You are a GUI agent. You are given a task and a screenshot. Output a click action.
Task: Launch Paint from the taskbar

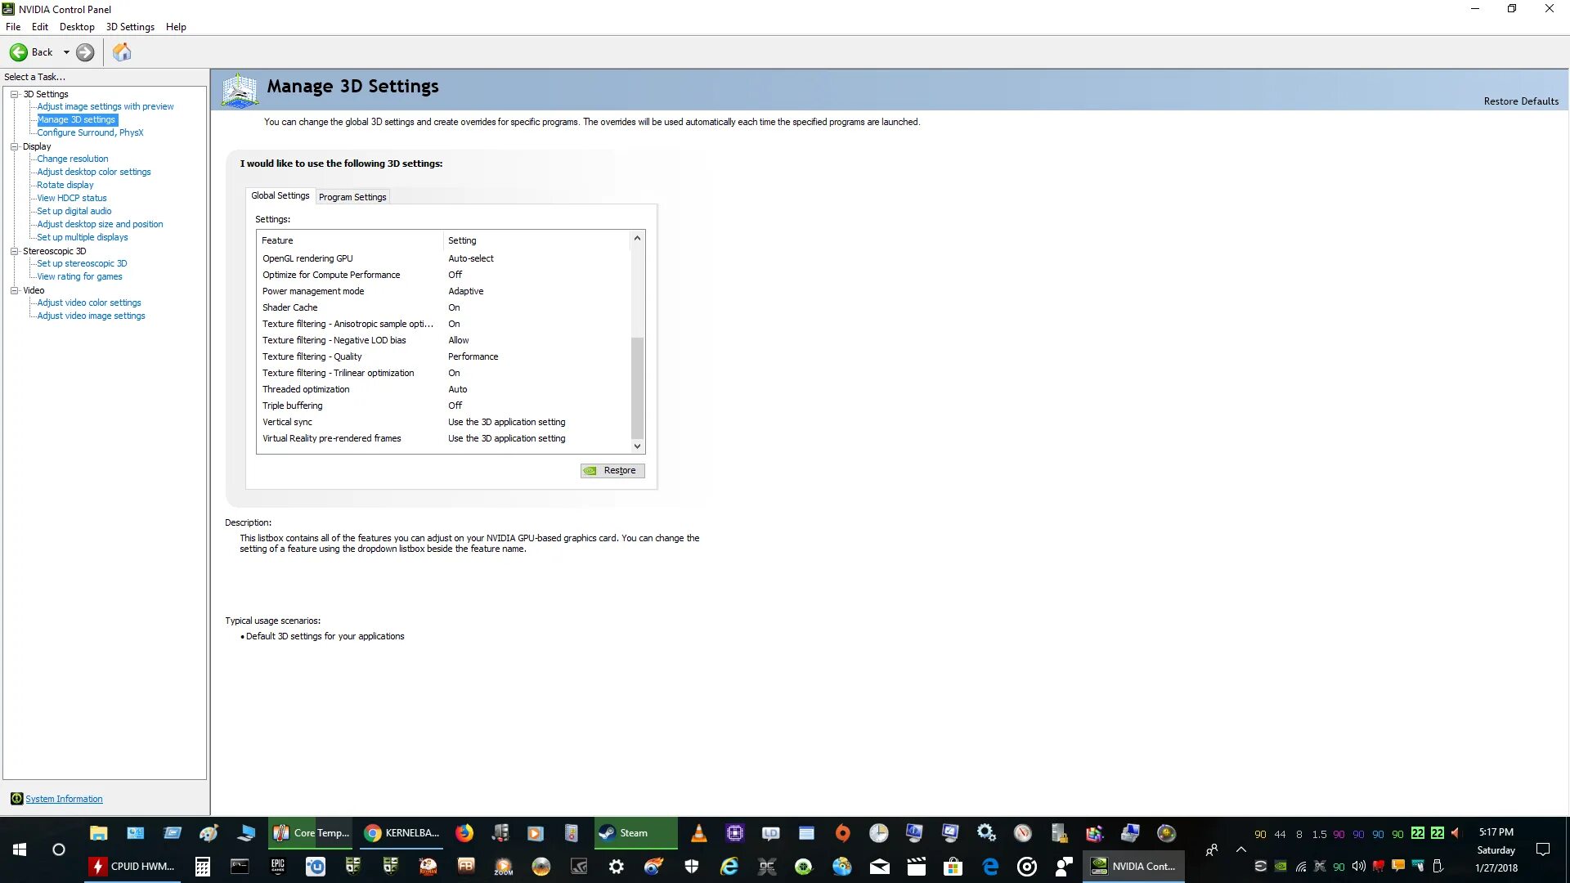tap(209, 833)
